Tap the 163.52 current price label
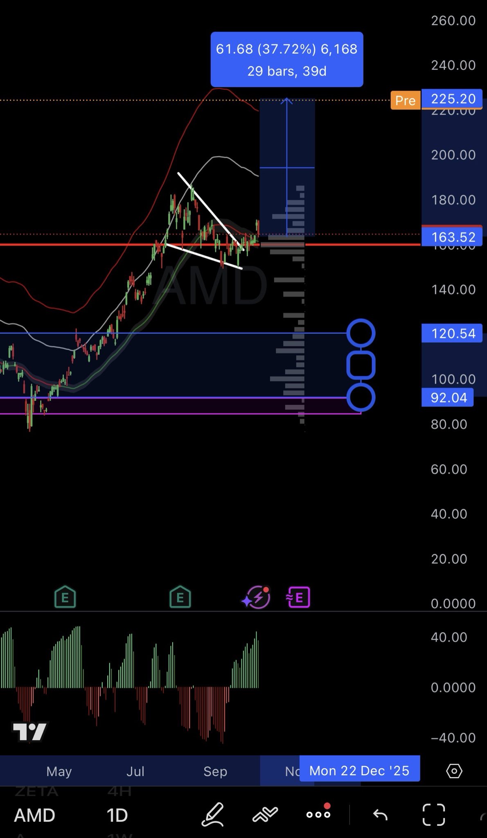Image resolution: width=487 pixels, height=838 pixels. click(x=452, y=237)
